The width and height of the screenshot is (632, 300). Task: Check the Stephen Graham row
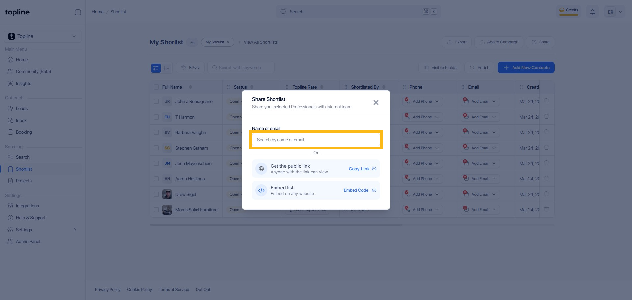pyautogui.click(x=156, y=148)
